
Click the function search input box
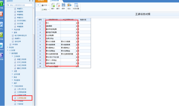20,5
